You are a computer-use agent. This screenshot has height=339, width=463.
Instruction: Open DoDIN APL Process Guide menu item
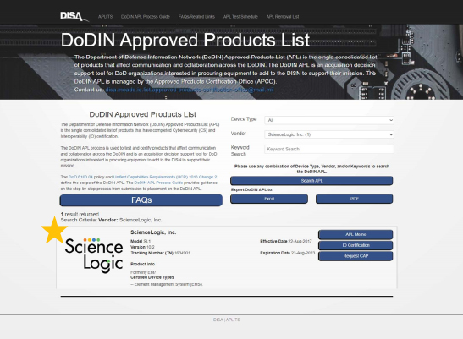click(x=146, y=17)
